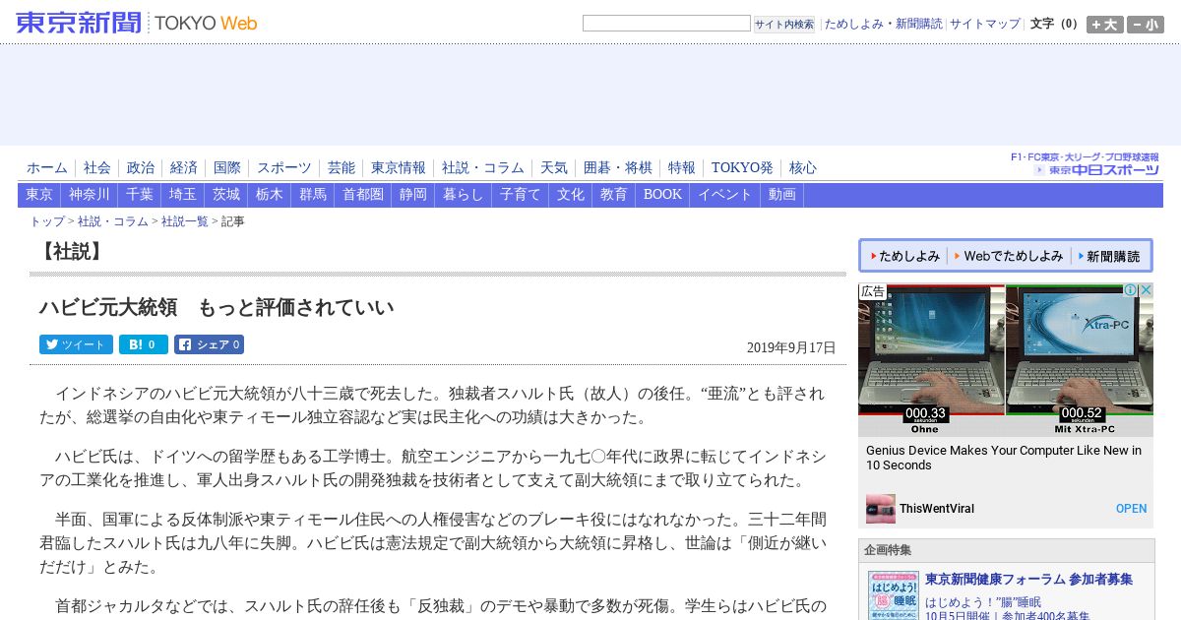Select the 子育て tab in blue bar

click(x=521, y=195)
